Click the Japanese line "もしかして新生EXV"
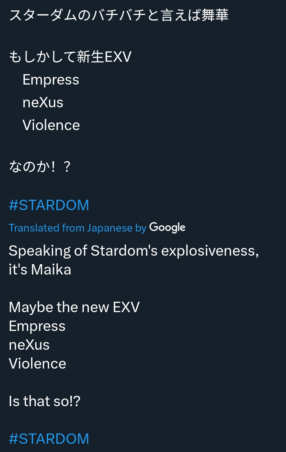 [x=70, y=57]
